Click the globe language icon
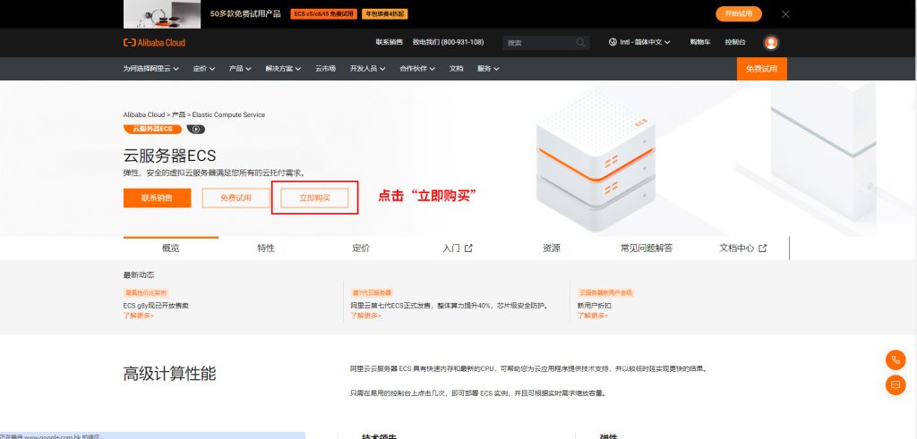This screenshot has height=439, width=917. pos(613,42)
